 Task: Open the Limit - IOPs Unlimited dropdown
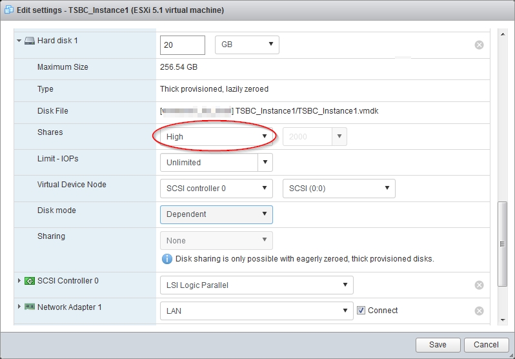point(216,163)
